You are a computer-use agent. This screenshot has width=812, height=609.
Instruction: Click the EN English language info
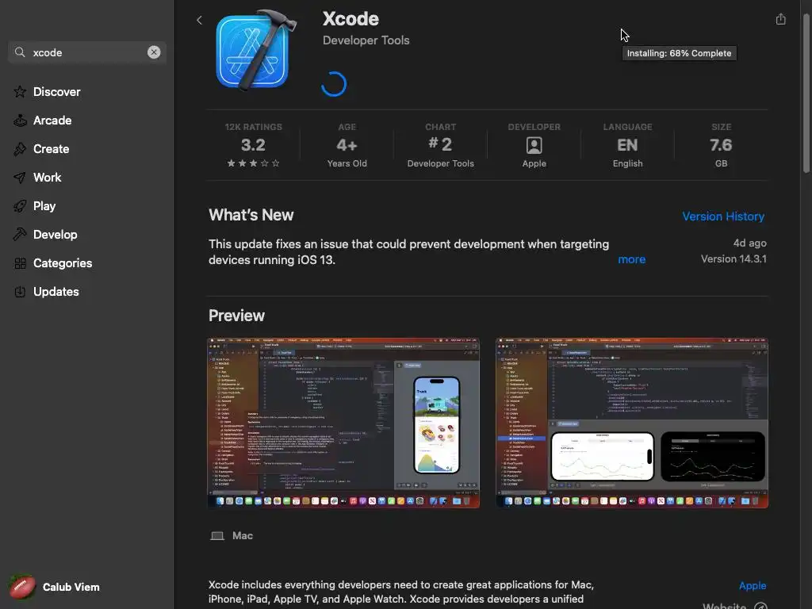[x=627, y=145]
